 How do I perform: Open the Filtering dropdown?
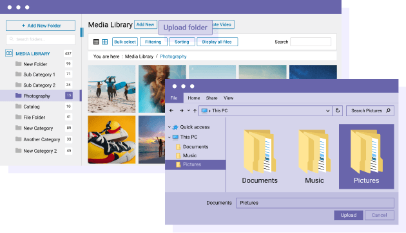[153, 42]
